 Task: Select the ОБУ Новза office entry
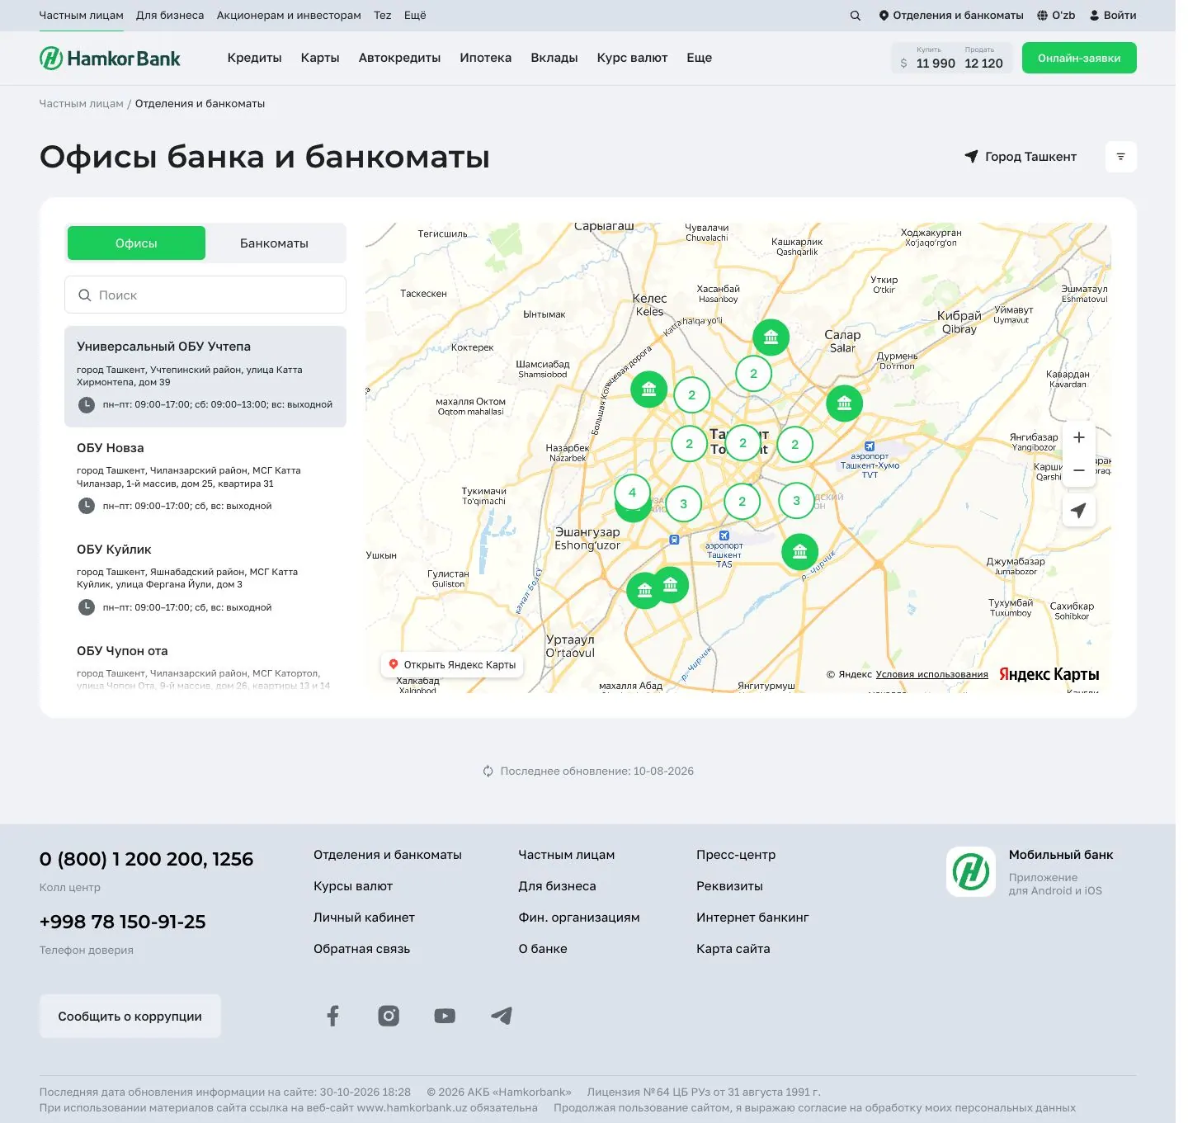point(205,478)
